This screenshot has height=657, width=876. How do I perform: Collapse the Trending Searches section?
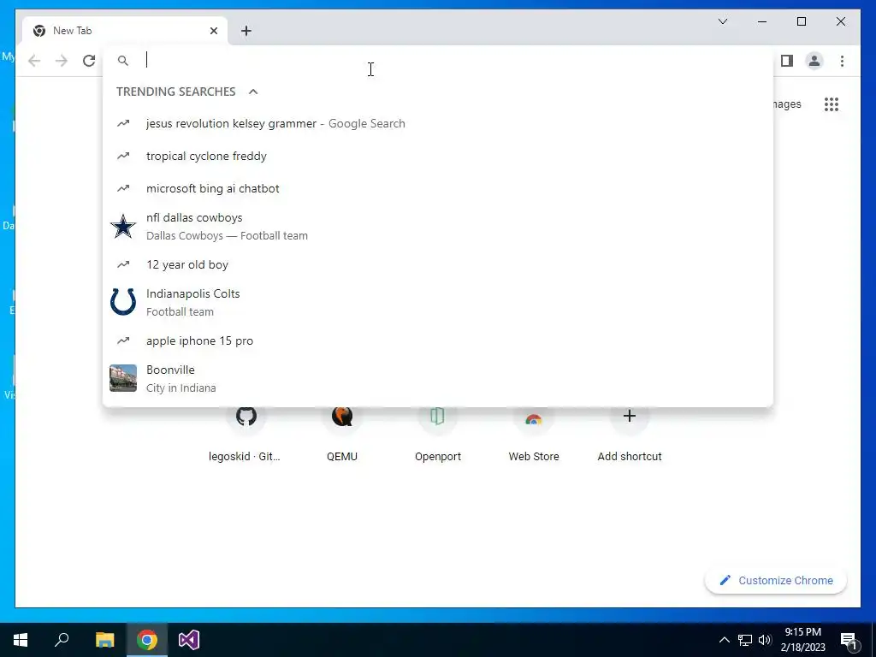[253, 92]
